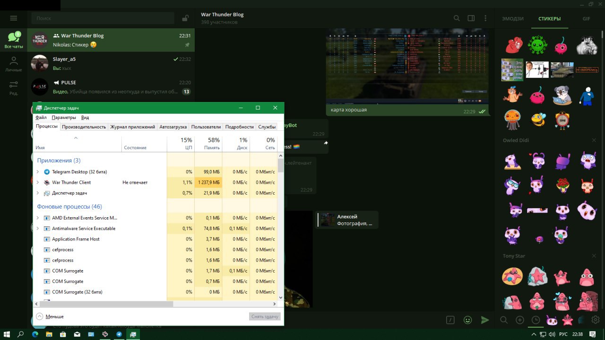The height and width of the screenshot is (340, 605).
Task: Open Microsoft Edge from the taskbar
Action: (35, 334)
